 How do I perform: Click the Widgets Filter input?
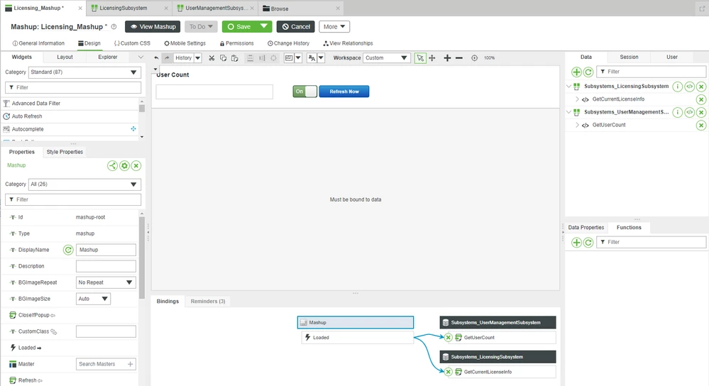tap(73, 87)
